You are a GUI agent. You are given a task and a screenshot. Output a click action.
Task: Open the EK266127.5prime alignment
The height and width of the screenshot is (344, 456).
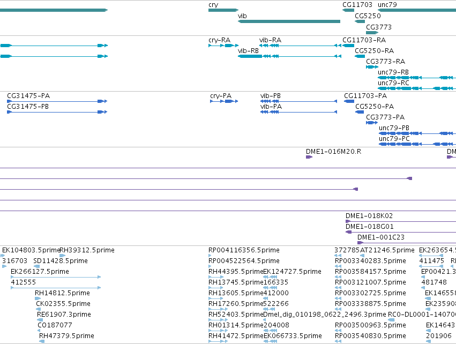click(x=56, y=277)
